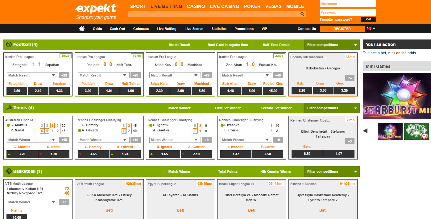Image resolution: width=431 pixels, height=219 pixels.
Task: Open Match Winner dropdown for Hemery–Olivetti match
Action: 104,140
